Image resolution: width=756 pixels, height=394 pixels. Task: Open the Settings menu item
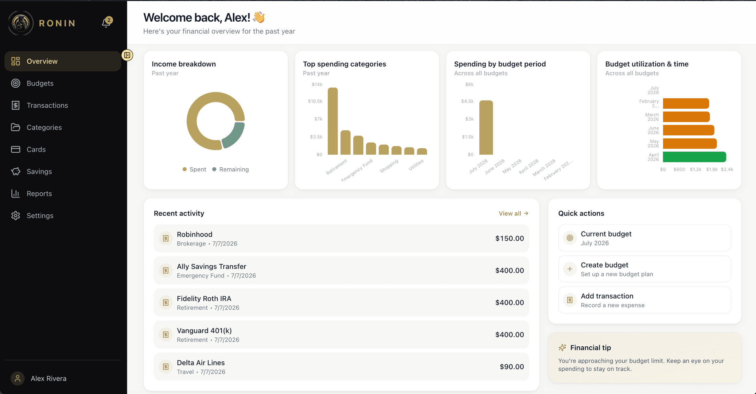[63, 216]
